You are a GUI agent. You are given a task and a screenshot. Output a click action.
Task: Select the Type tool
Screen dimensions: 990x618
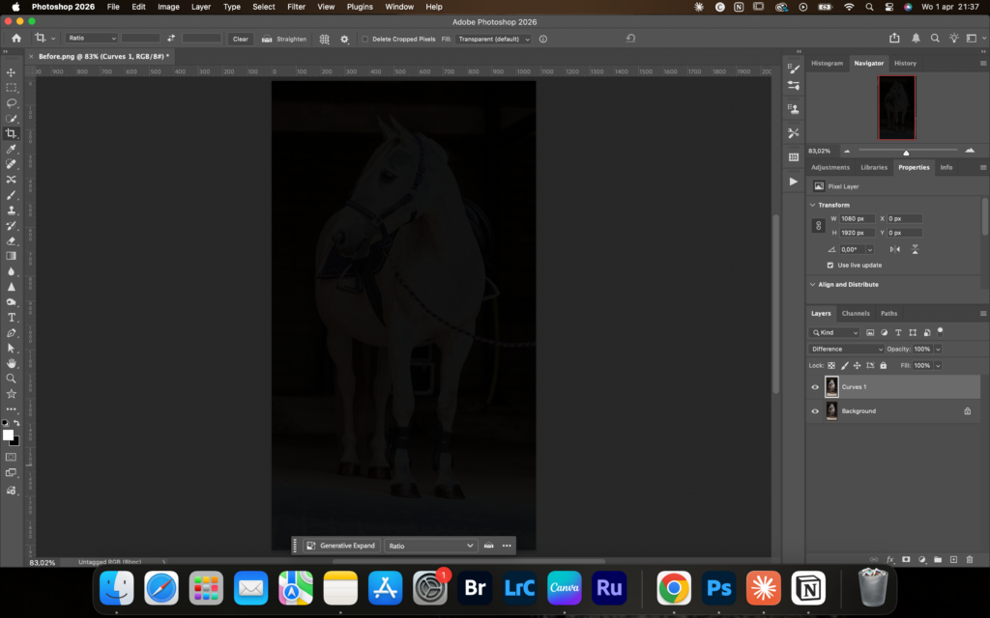click(12, 317)
